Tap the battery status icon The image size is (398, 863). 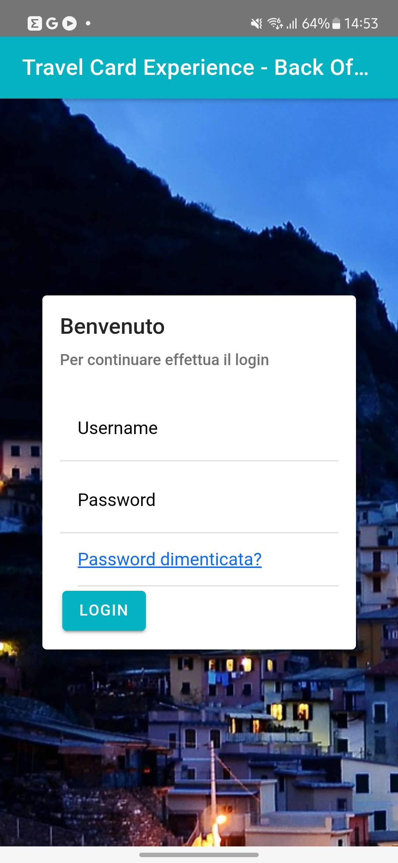336,24
